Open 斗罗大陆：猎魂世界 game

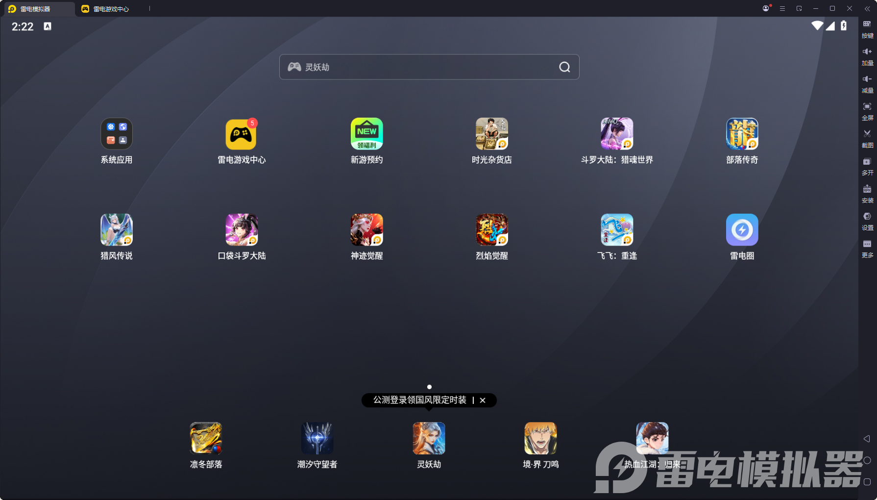click(617, 134)
